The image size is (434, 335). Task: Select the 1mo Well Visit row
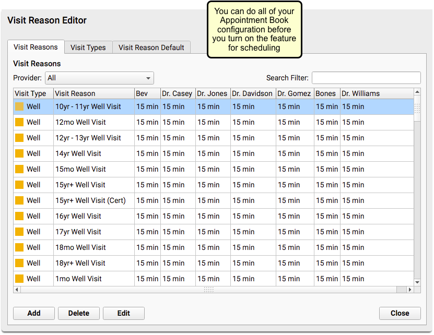point(214,279)
